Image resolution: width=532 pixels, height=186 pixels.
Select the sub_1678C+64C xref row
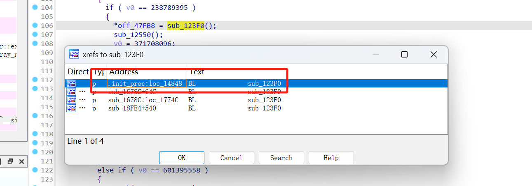click(256, 92)
